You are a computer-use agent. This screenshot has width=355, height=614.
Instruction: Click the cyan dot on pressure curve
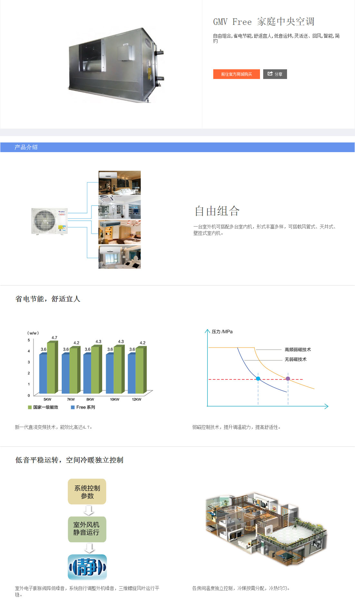click(258, 378)
